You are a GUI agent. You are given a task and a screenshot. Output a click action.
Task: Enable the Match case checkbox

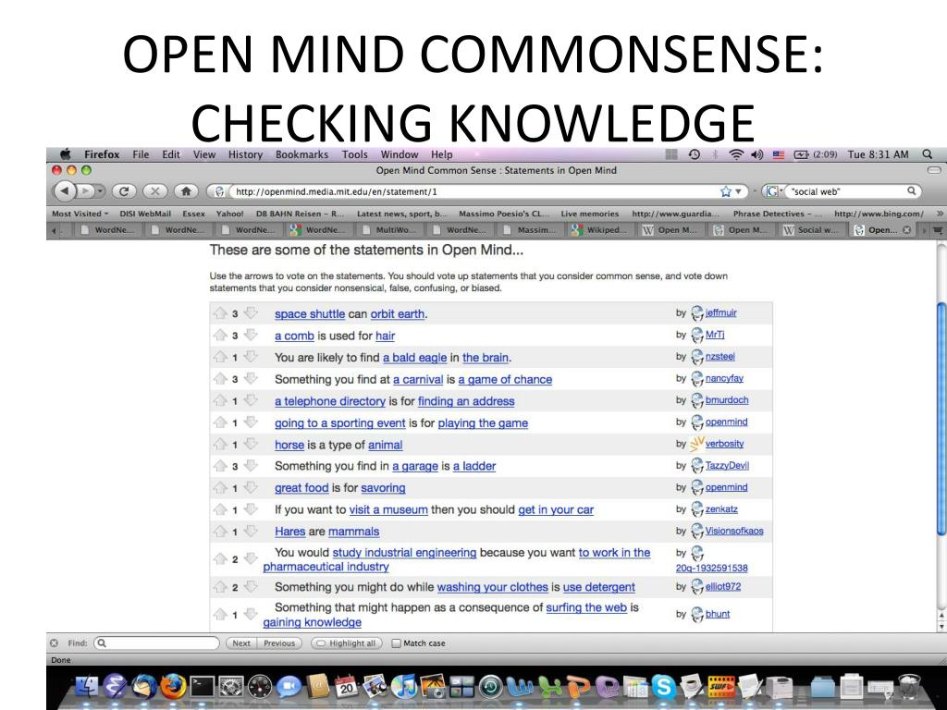pyautogui.click(x=396, y=643)
